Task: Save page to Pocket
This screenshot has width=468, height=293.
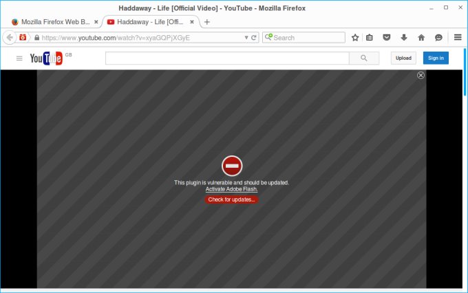Action: click(x=387, y=38)
